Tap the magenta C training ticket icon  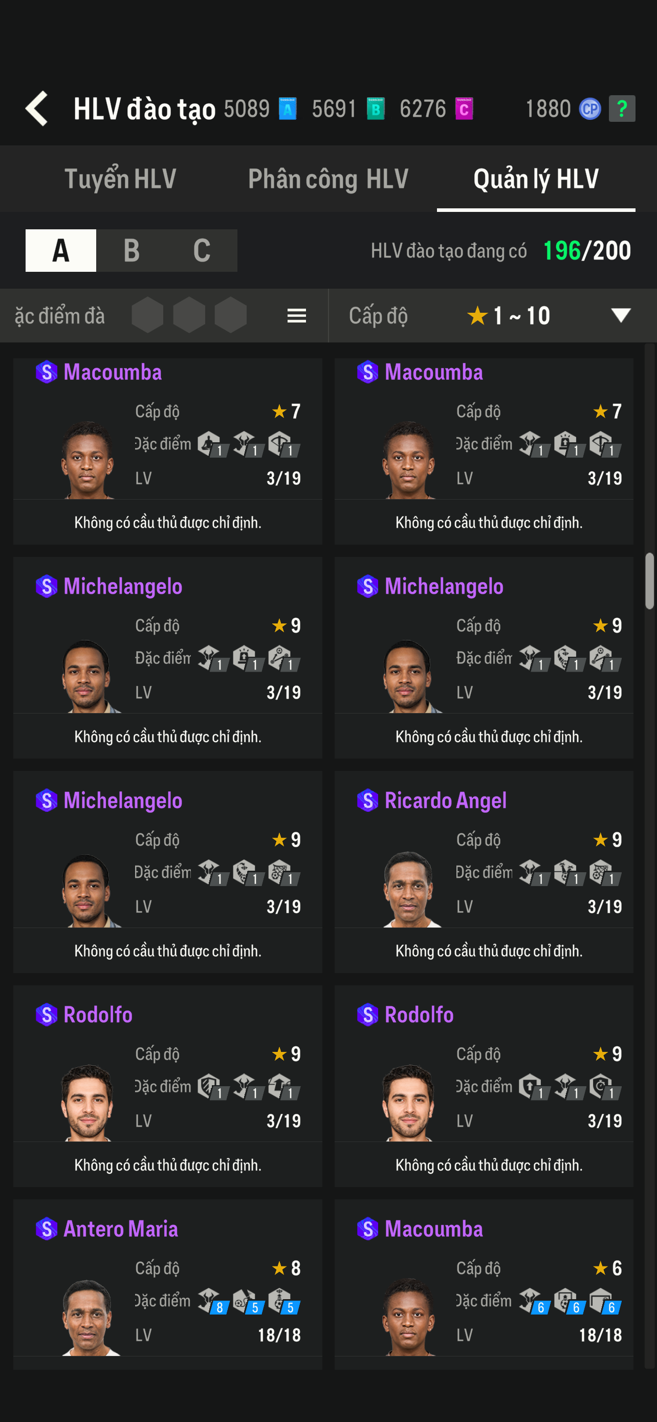coord(464,109)
